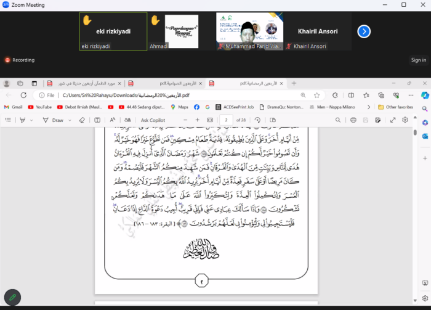
Task: Open Edge Extensions icon
Action: pos(335,95)
